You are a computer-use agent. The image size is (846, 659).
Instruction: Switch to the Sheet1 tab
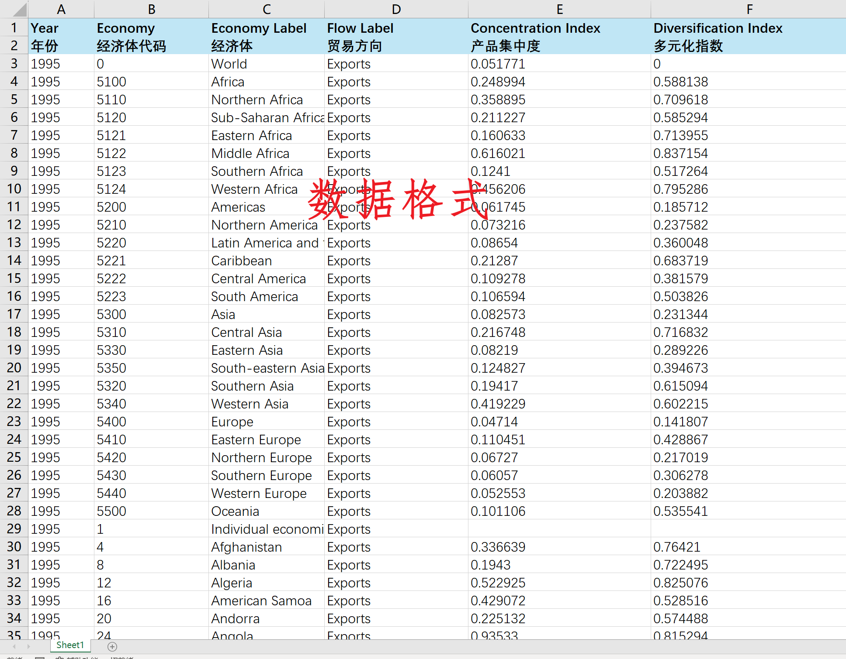(x=70, y=645)
